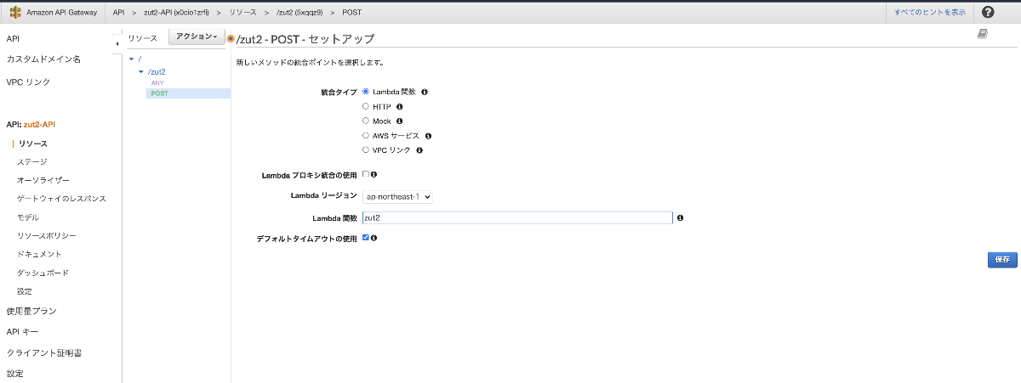Select the AWS サービス radio button

click(x=366, y=135)
